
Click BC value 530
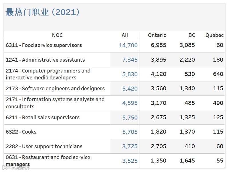[x=190, y=74]
